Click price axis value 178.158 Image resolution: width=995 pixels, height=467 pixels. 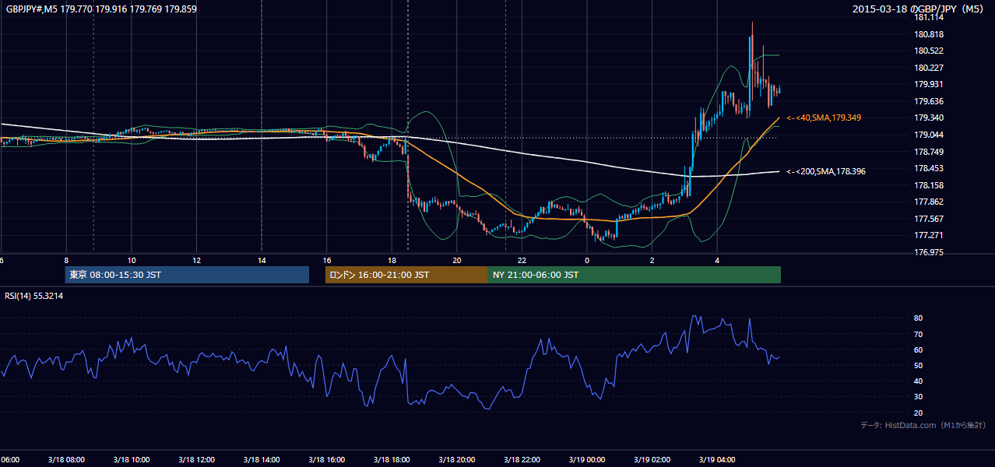[x=930, y=185]
